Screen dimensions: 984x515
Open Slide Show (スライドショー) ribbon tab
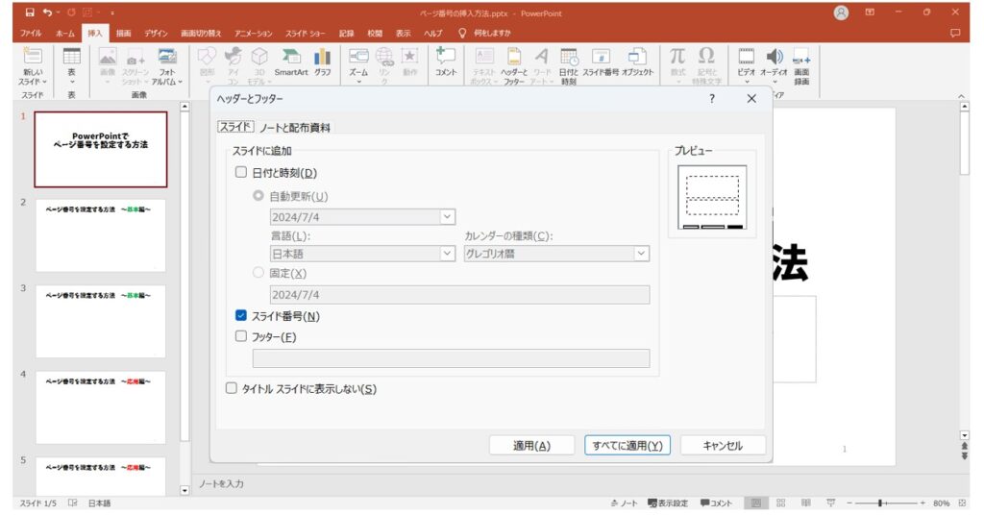click(x=305, y=34)
